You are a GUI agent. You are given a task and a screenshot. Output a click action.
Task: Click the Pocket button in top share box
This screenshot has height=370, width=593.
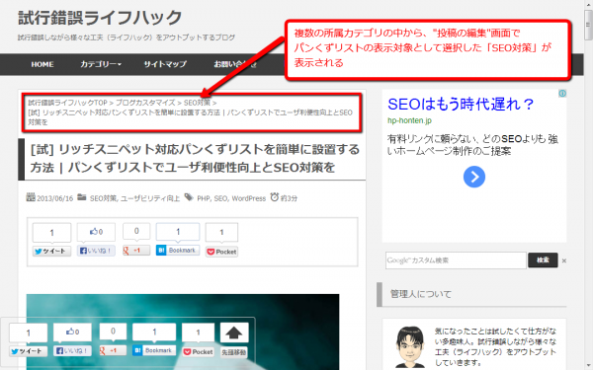click(x=221, y=252)
